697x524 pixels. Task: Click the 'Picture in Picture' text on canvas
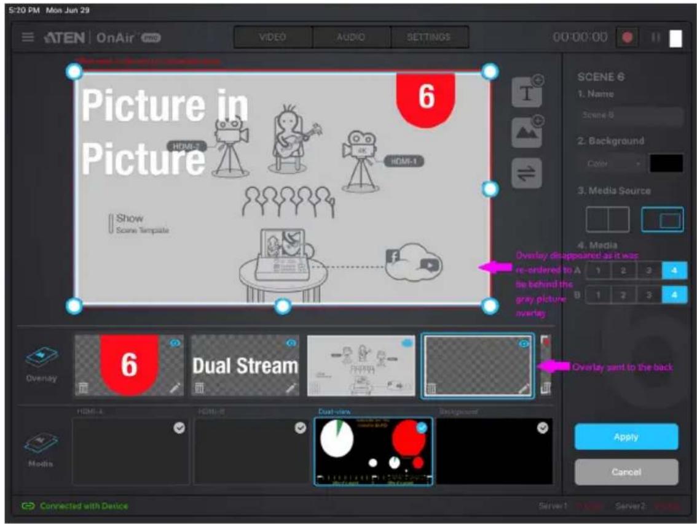(165, 132)
